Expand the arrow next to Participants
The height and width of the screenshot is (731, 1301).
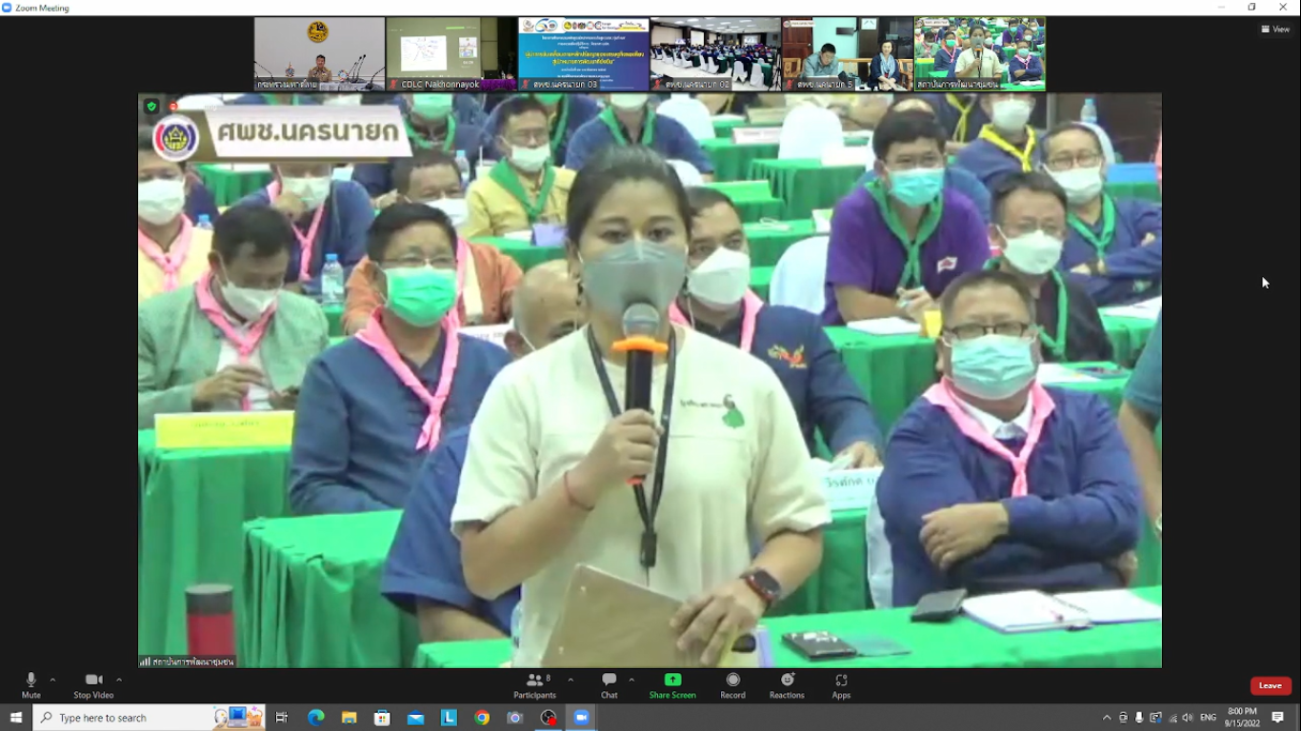coord(570,680)
